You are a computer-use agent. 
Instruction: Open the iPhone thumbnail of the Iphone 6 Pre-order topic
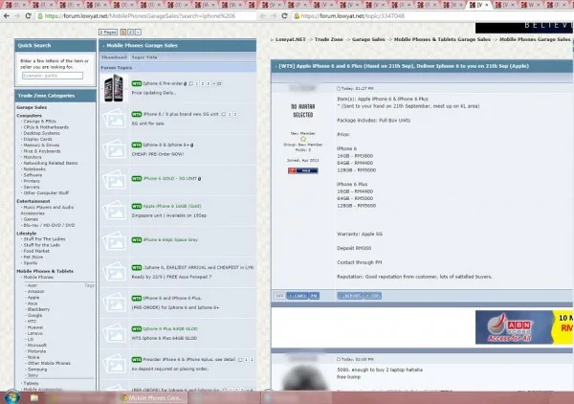tap(114, 88)
